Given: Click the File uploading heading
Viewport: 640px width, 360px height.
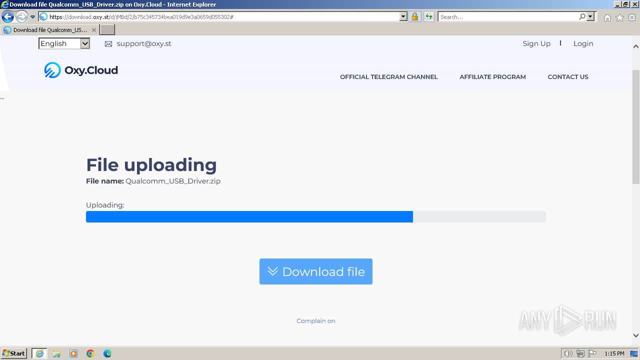Looking at the screenshot, I should click(x=151, y=165).
